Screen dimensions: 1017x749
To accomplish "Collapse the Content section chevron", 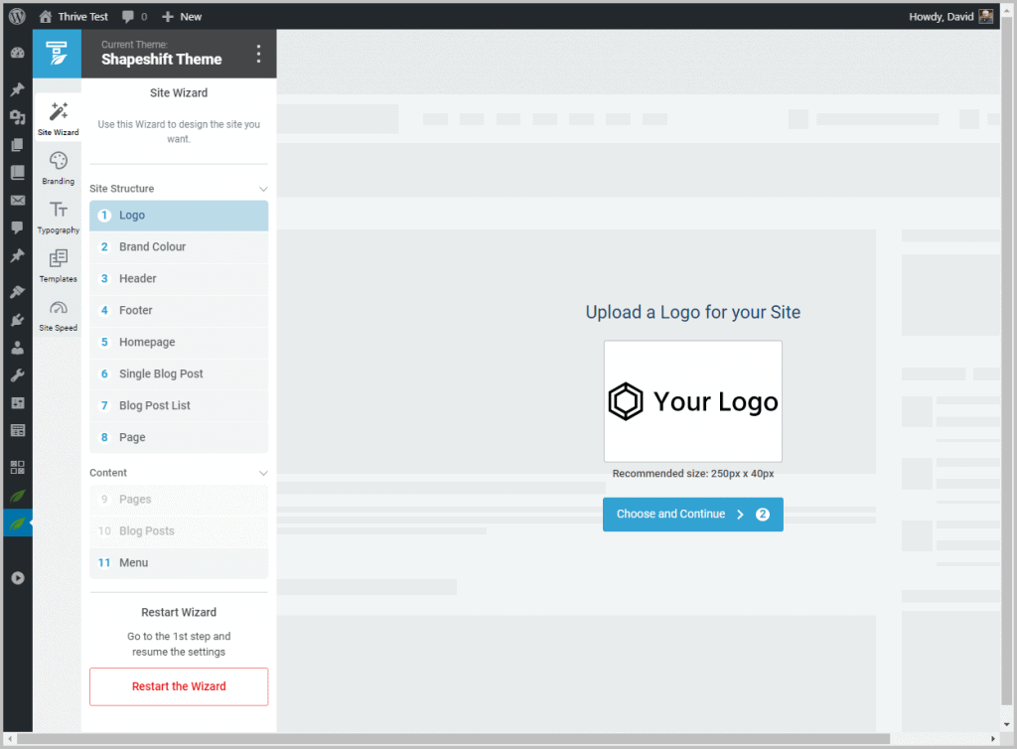I will tap(263, 473).
